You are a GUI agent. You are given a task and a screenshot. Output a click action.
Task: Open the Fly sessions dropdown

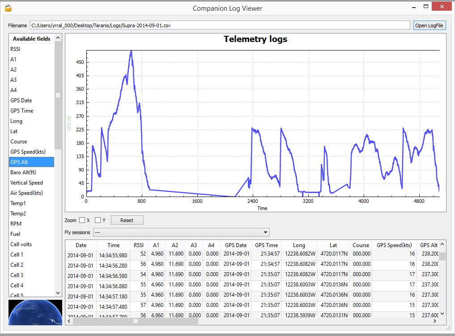pyautogui.click(x=181, y=232)
